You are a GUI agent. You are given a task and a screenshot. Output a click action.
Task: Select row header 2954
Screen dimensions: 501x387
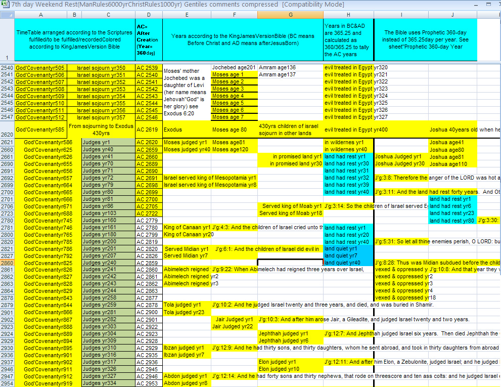(x=7, y=383)
